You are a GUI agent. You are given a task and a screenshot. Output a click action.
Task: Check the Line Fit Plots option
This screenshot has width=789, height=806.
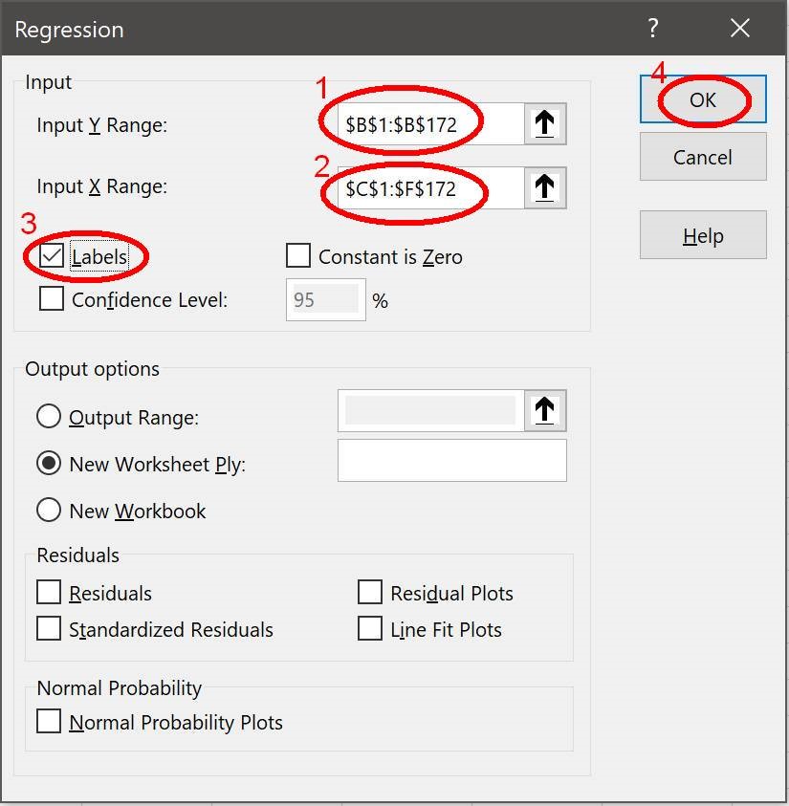[x=370, y=629]
